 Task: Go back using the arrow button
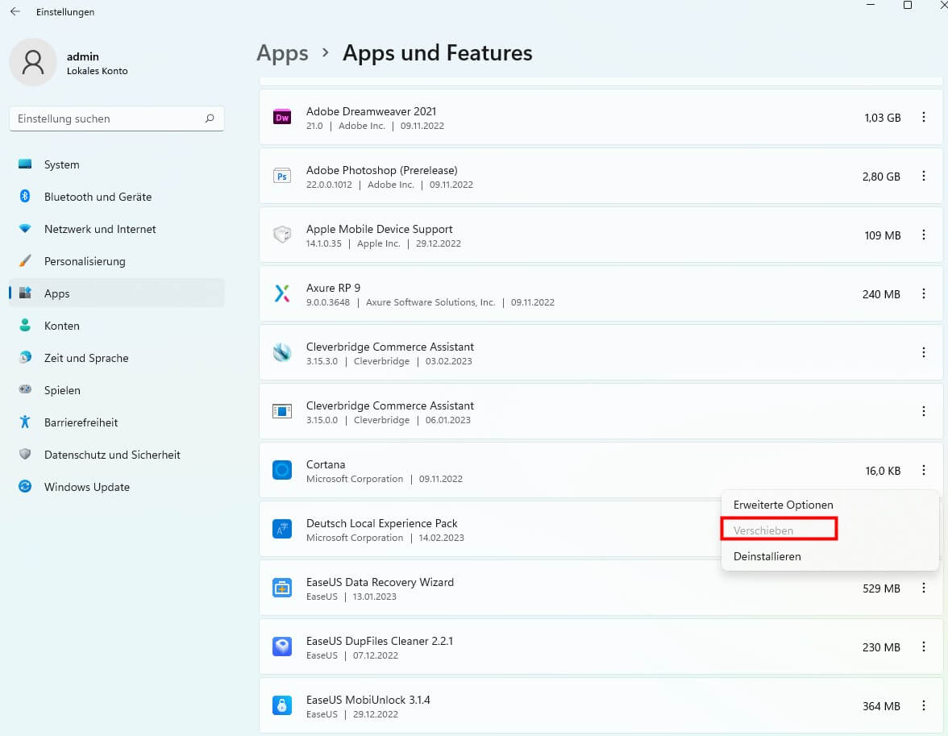(x=15, y=12)
